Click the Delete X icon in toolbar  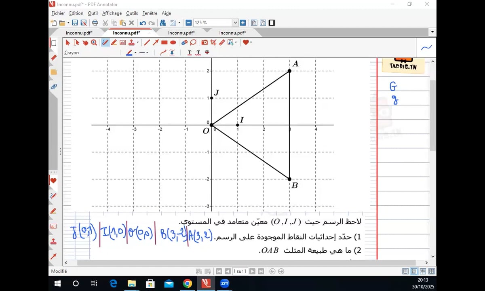coord(131,23)
